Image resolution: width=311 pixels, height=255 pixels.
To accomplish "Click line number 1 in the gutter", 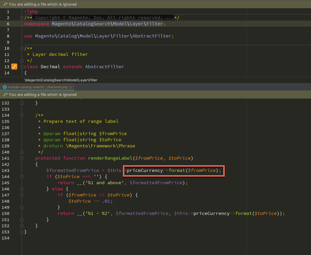I will [x=7, y=11].
